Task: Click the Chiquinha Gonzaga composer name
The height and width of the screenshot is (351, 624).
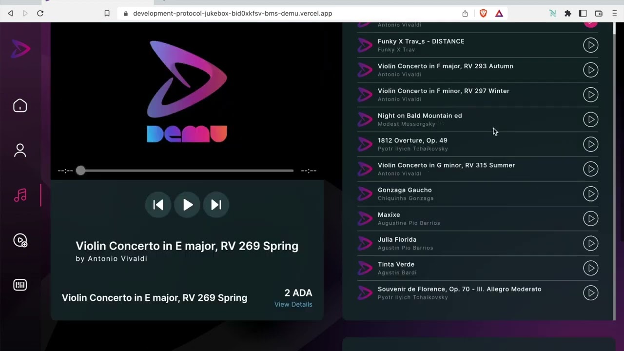Action: click(x=406, y=198)
